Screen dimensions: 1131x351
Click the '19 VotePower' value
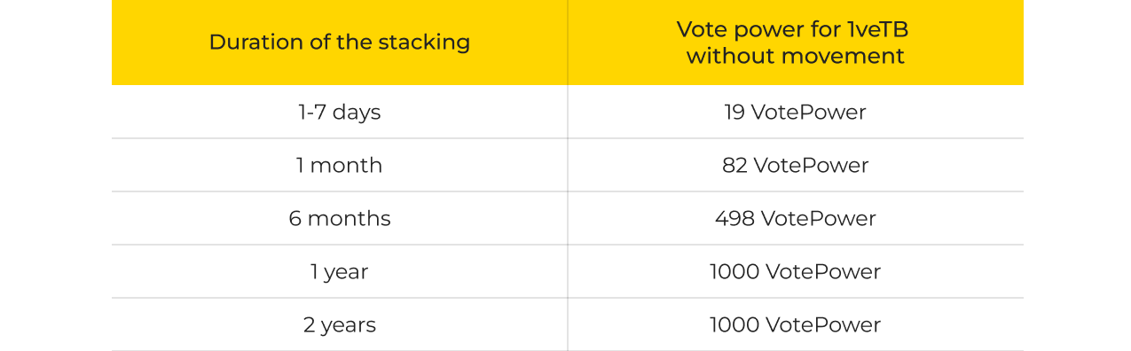point(795,113)
